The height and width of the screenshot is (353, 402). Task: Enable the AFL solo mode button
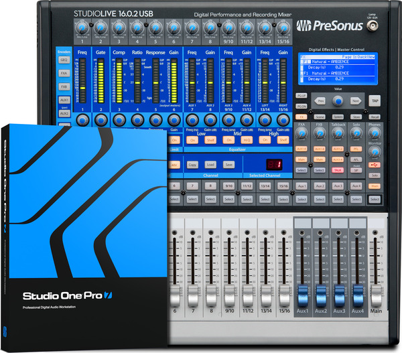(356, 159)
